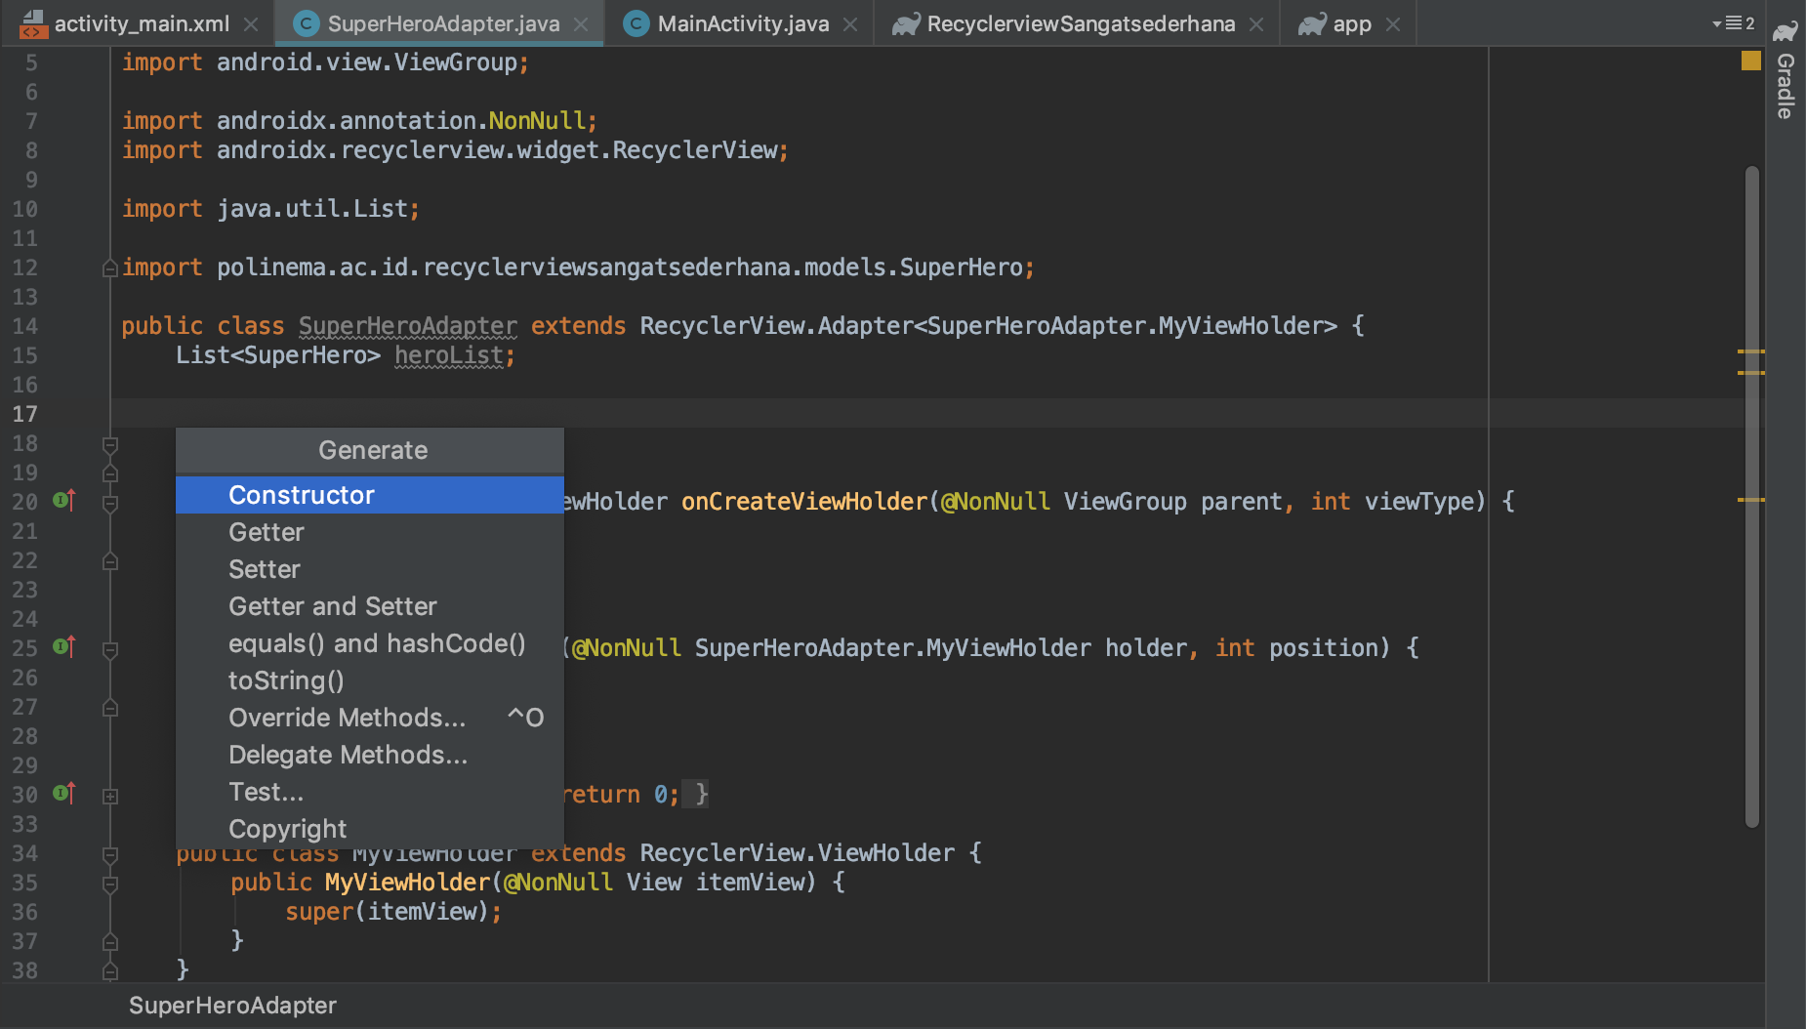Choose Setter in Generate popup
This screenshot has width=1806, height=1029.
(x=369, y=569)
